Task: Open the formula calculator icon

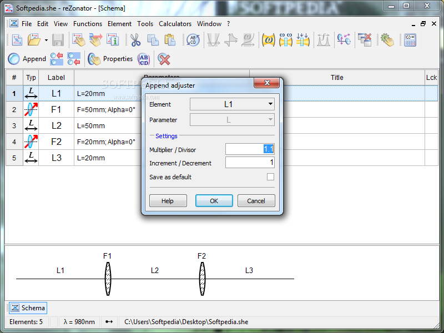Action: point(410,40)
